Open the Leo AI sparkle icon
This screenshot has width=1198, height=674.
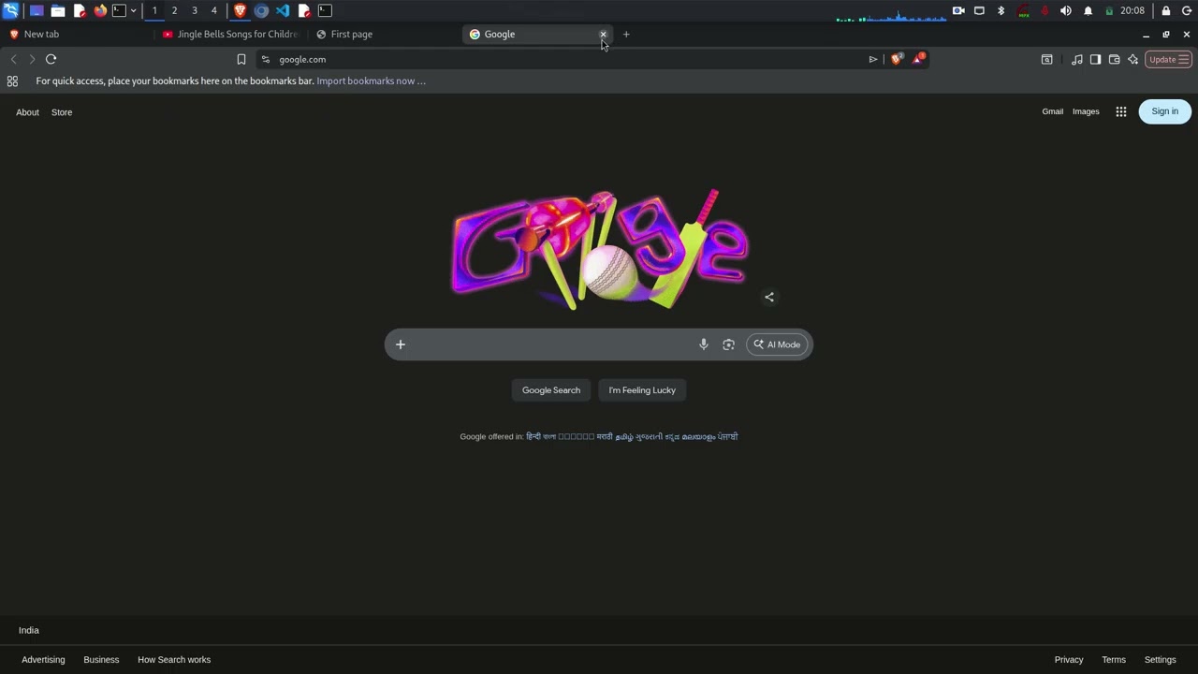click(1133, 59)
